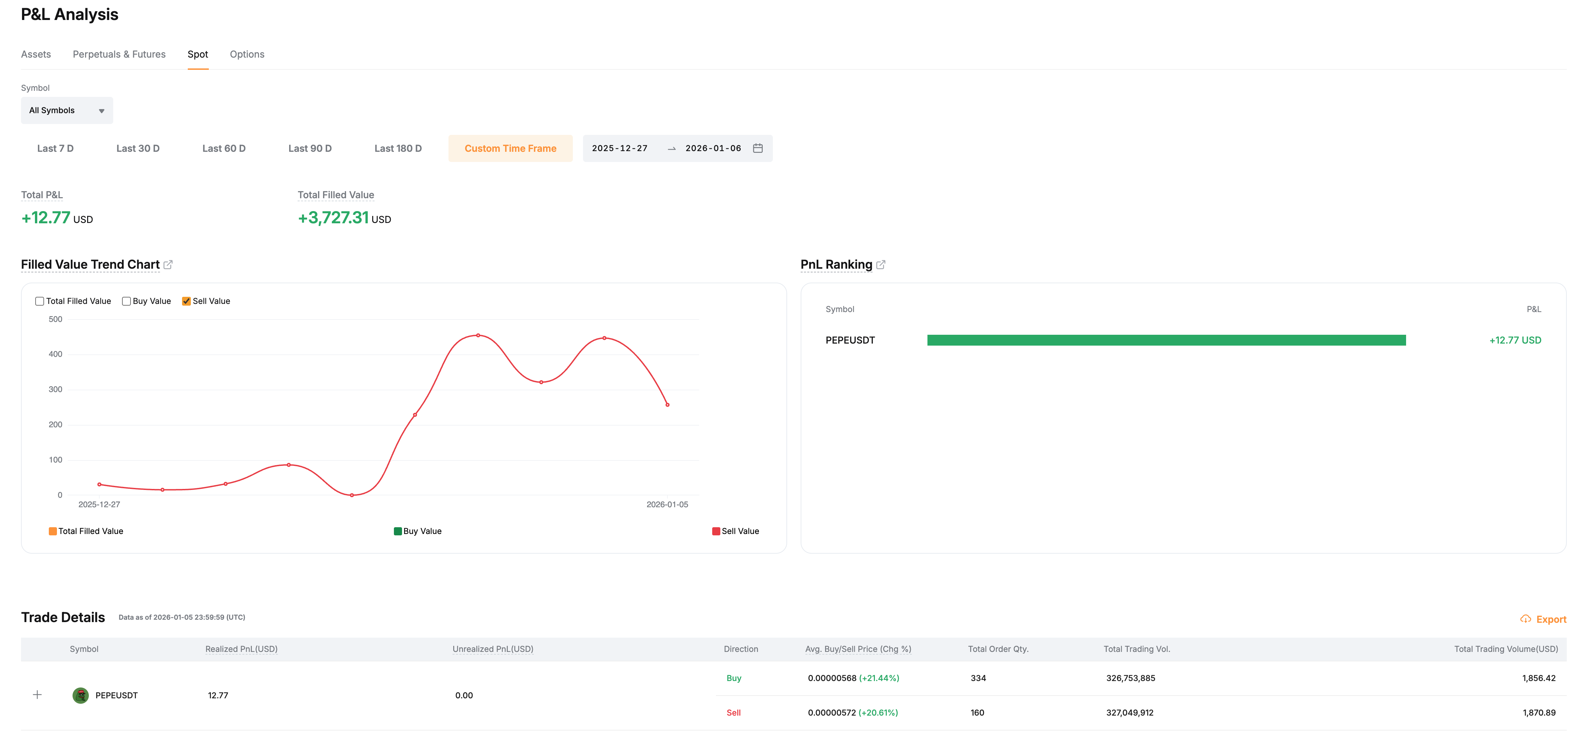
Task: Expand the PEPEUSDT trade row
Action: pos(37,695)
